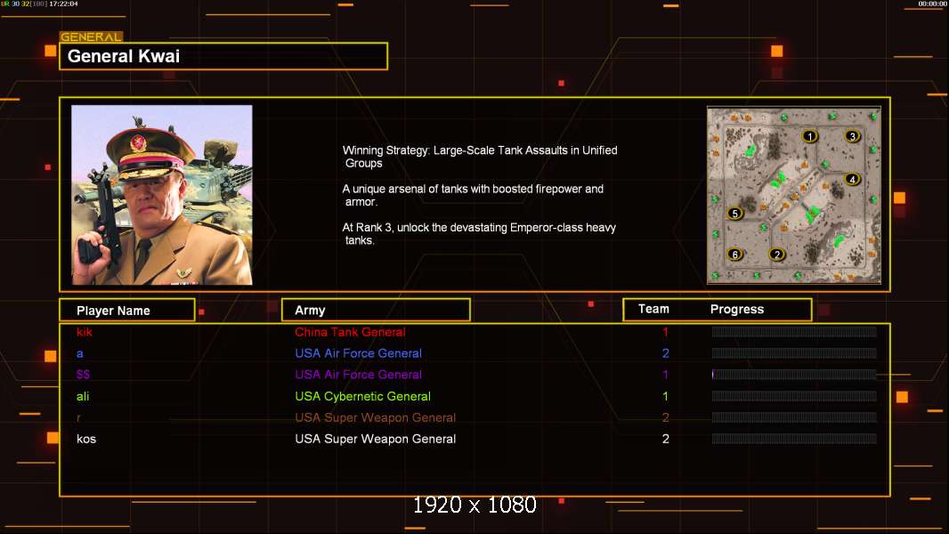Click player kos in the list
The width and height of the screenshot is (949, 534).
pyautogui.click(x=86, y=439)
